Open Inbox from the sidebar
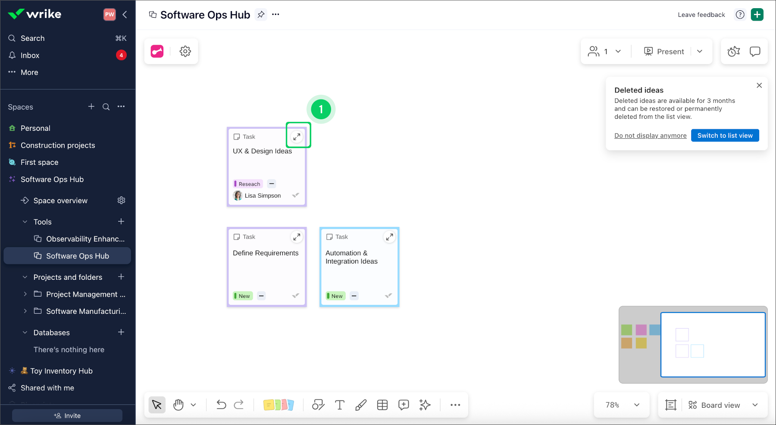 30,56
